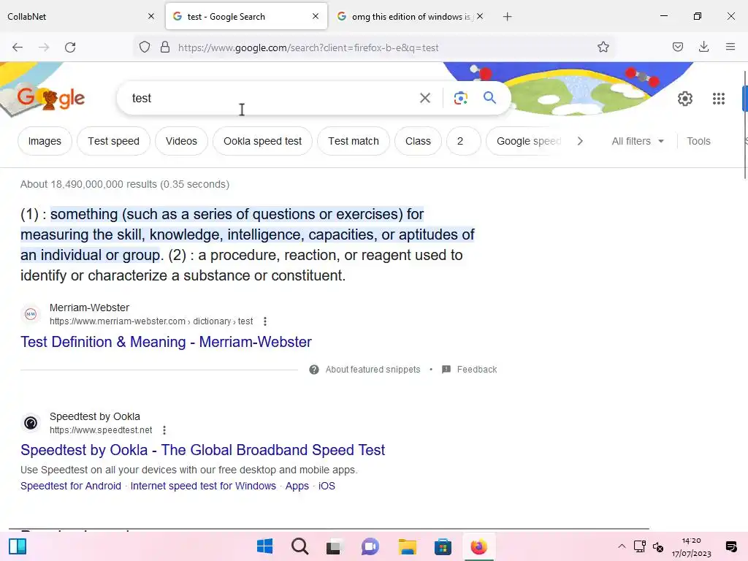This screenshot has width=748, height=561.
Task: Open the Firefox downloads panel
Action: click(703, 47)
